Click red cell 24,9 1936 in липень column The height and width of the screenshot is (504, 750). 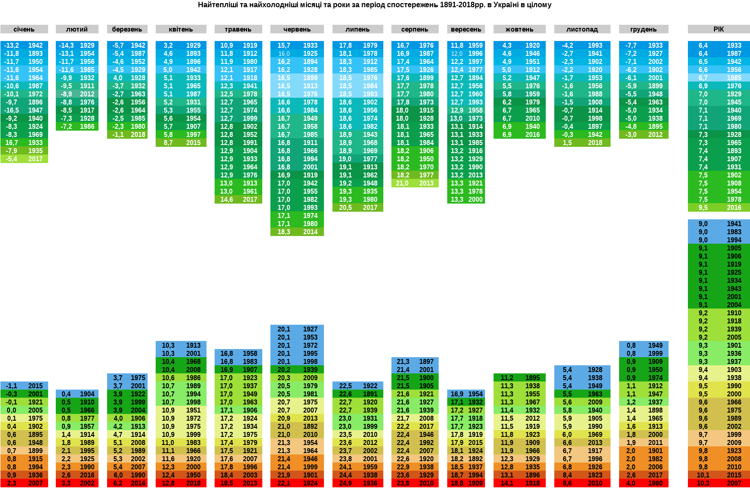pos(358,483)
